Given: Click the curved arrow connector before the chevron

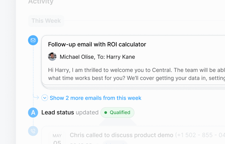Looking at the screenshot, I should 36,98.
